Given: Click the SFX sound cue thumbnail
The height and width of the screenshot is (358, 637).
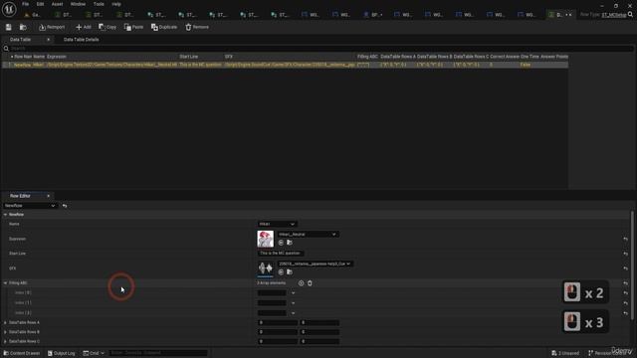Looking at the screenshot, I should (266, 268).
